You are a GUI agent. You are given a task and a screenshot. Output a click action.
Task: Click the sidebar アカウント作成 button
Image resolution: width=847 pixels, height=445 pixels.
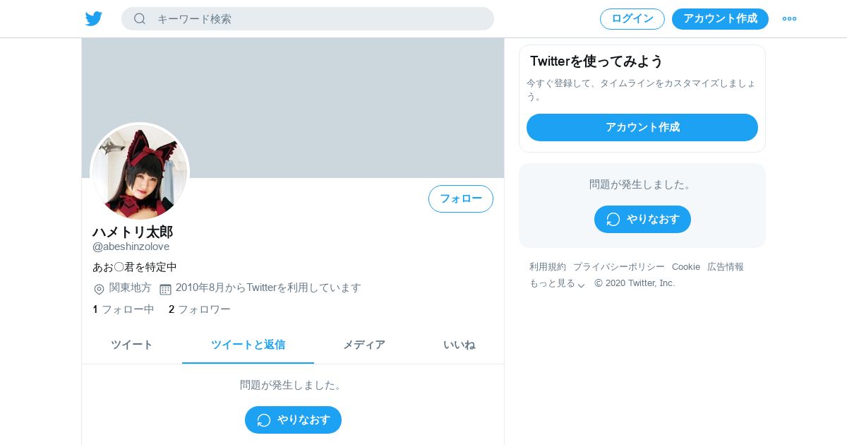point(642,127)
